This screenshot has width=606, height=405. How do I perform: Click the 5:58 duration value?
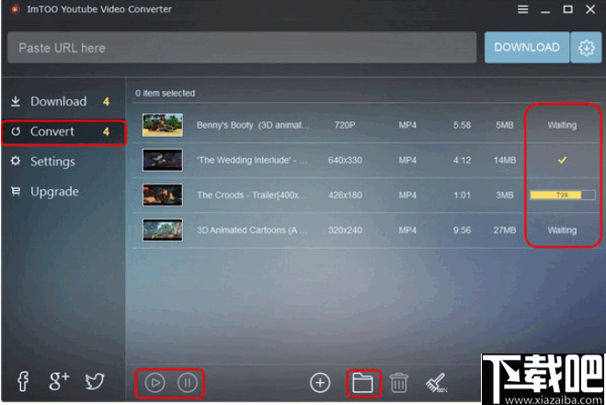pos(462,125)
